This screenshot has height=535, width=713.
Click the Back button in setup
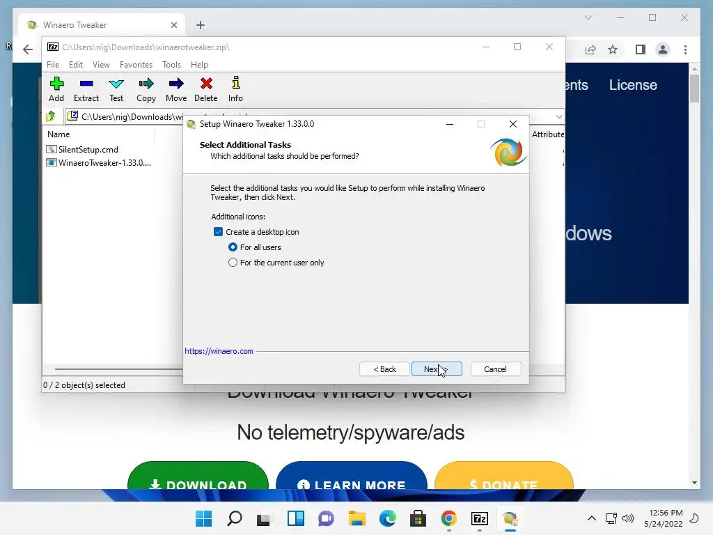click(x=384, y=369)
